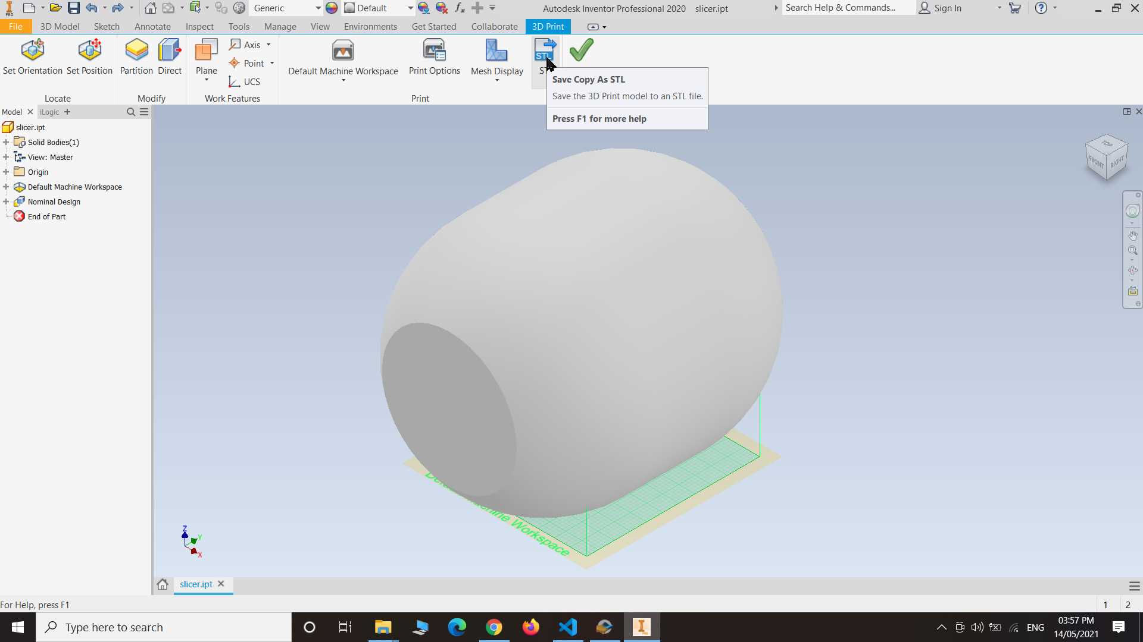The image size is (1143, 642).
Task: Open File Explorer from the taskbar
Action: tap(383, 627)
